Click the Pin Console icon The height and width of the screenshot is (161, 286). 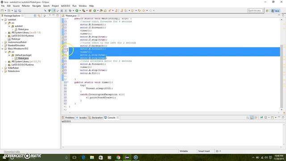tap(261, 118)
